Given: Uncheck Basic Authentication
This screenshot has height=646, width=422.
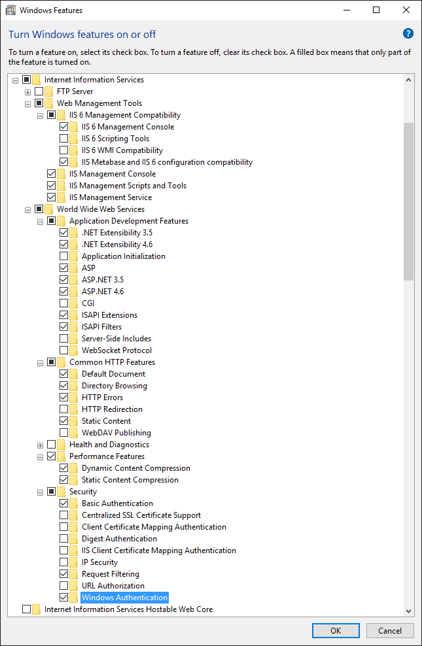Looking at the screenshot, I should point(64,503).
